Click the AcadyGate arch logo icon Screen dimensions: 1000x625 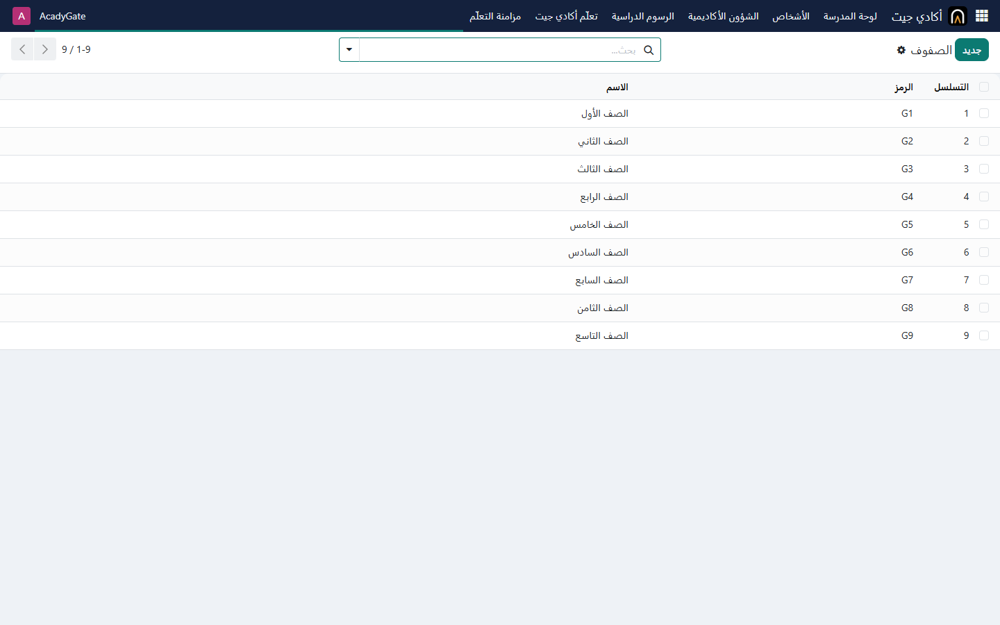[958, 16]
